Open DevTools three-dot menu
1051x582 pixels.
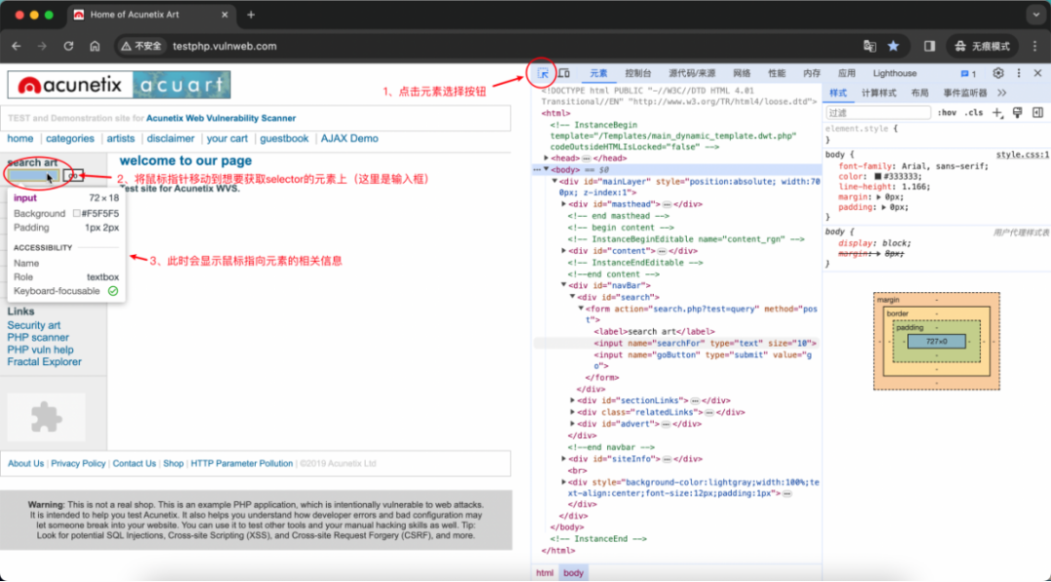coord(1019,73)
